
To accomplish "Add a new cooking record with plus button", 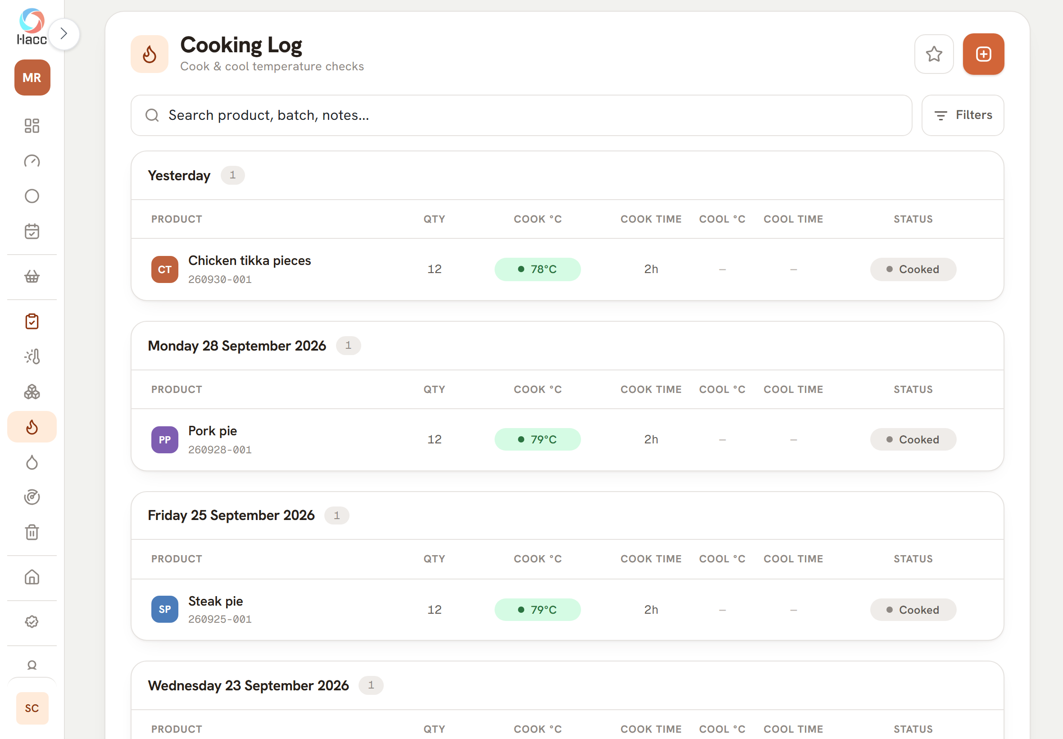I will (x=983, y=54).
